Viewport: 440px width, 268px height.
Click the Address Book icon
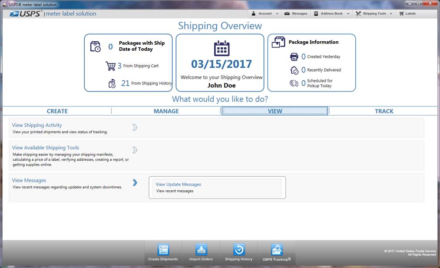(x=316, y=13)
